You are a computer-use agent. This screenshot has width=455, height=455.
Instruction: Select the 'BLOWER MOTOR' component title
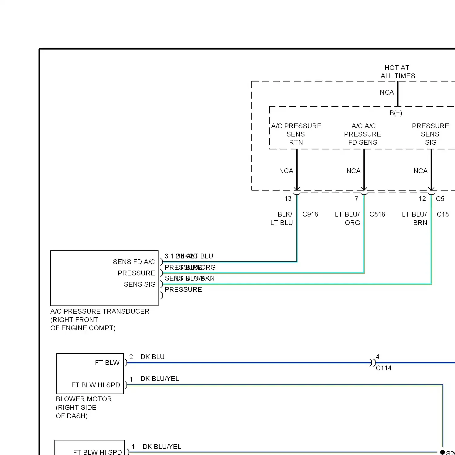tap(84, 399)
